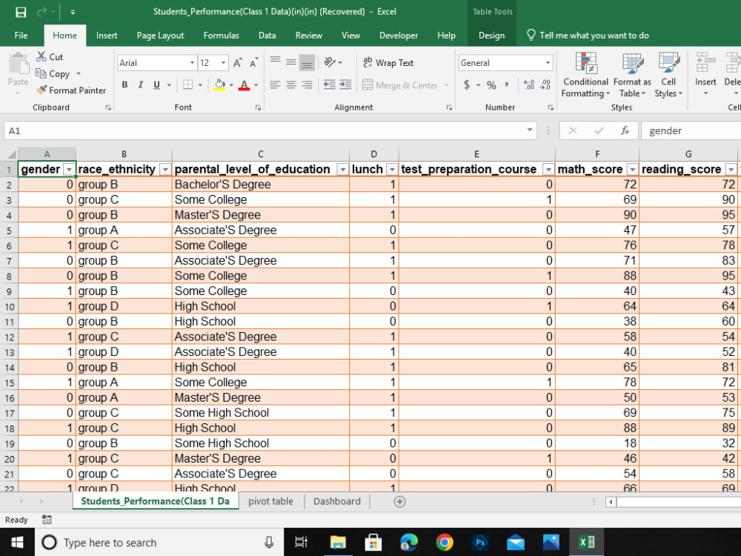Click the Cut button

coord(50,57)
